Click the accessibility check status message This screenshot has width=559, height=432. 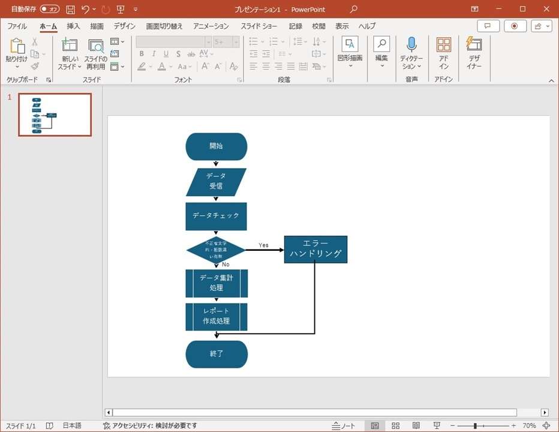150,425
